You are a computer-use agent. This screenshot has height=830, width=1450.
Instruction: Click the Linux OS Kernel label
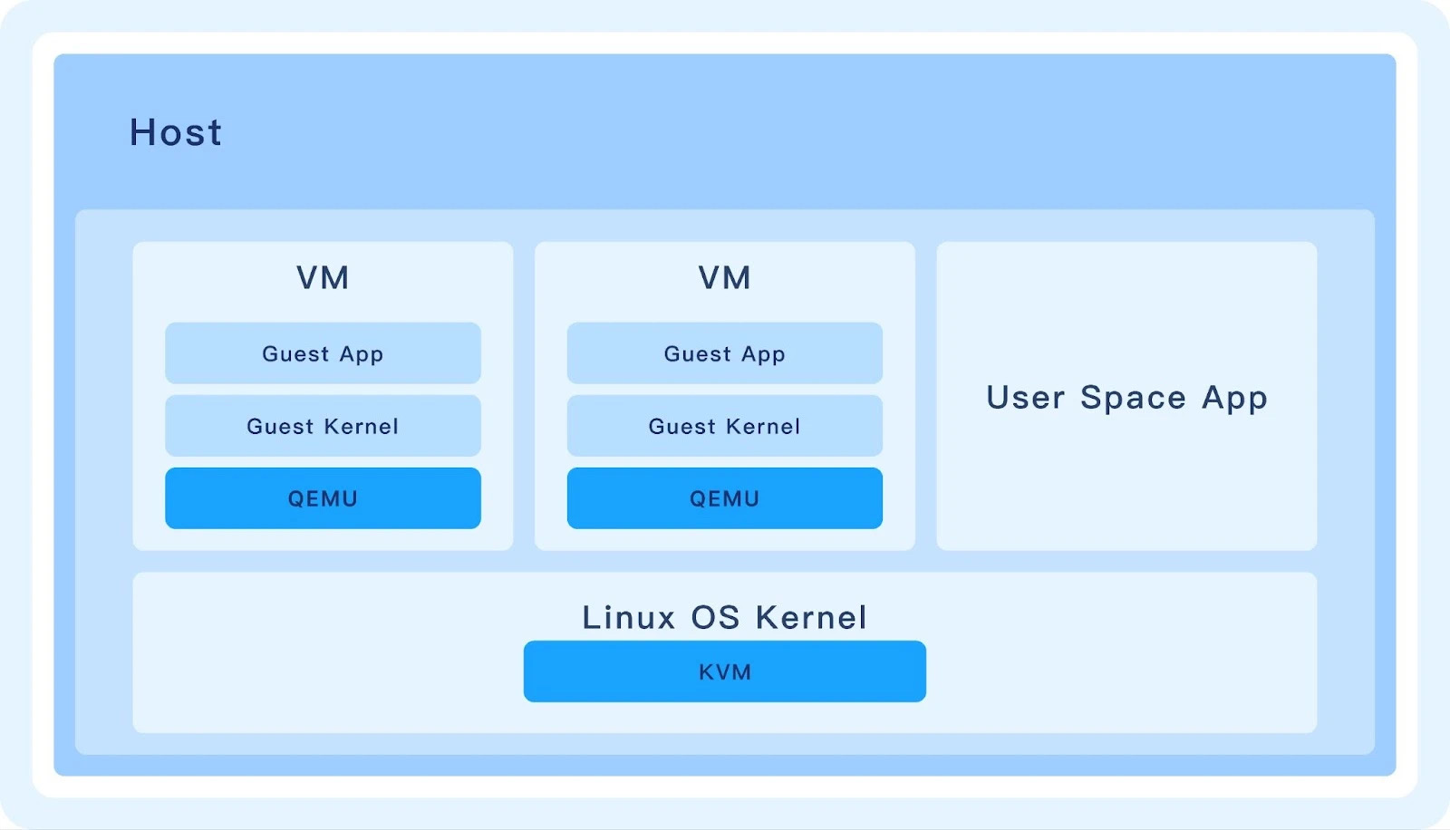725,617
